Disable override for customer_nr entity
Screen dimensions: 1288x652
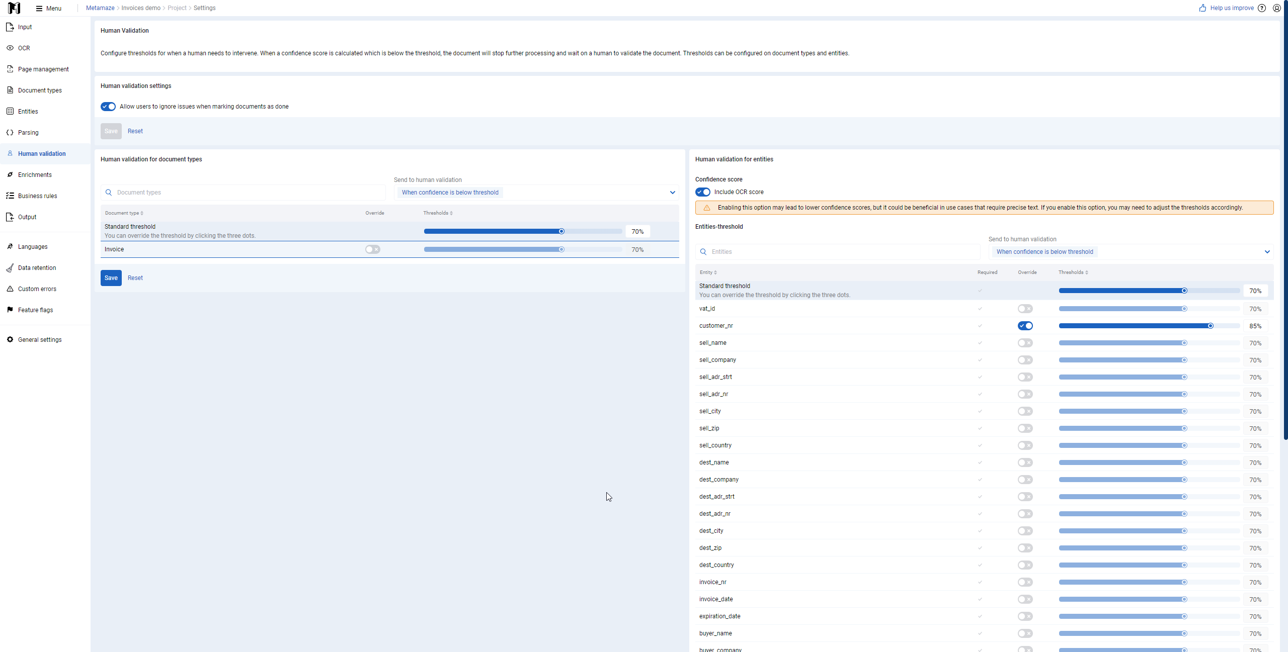(1025, 326)
